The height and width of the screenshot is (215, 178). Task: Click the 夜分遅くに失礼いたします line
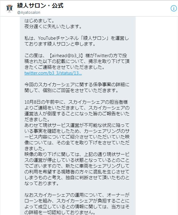(x=53, y=27)
